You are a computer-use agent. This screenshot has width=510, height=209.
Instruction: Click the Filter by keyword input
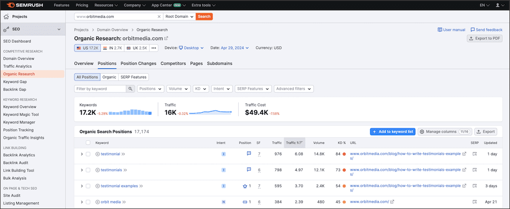pyautogui.click(x=100, y=89)
